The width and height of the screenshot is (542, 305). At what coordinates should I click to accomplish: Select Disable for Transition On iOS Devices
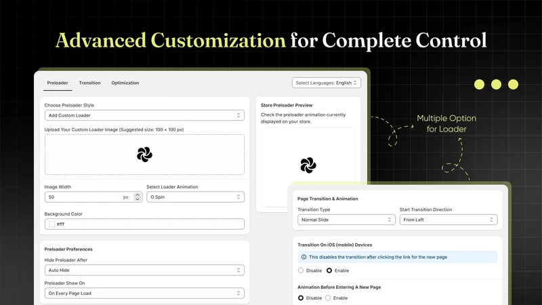point(301,270)
